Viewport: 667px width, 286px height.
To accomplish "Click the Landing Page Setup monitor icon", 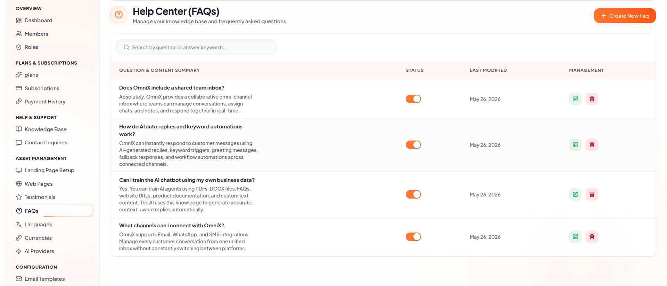I will pos(19,170).
